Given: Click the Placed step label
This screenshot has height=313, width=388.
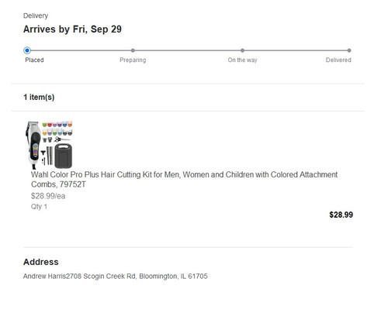Looking at the screenshot, I should tap(34, 60).
